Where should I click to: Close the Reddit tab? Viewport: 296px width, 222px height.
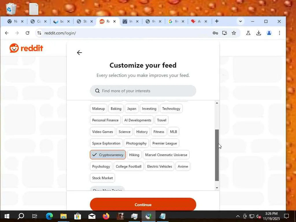click(x=114, y=21)
